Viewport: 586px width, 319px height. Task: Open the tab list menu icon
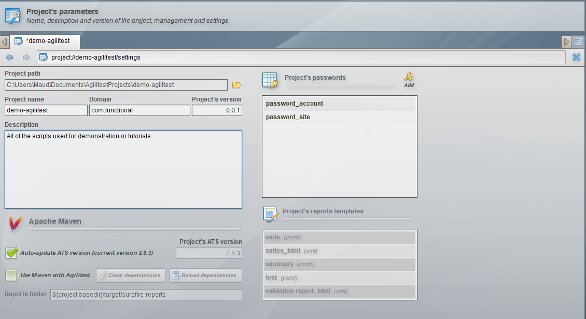[x=578, y=41]
